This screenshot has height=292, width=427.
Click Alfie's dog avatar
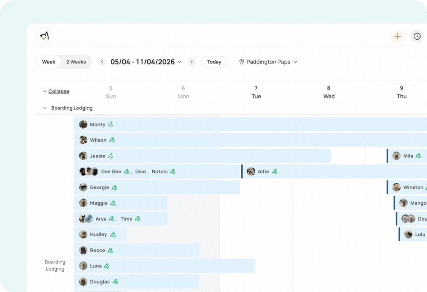(x=251, y=172)
